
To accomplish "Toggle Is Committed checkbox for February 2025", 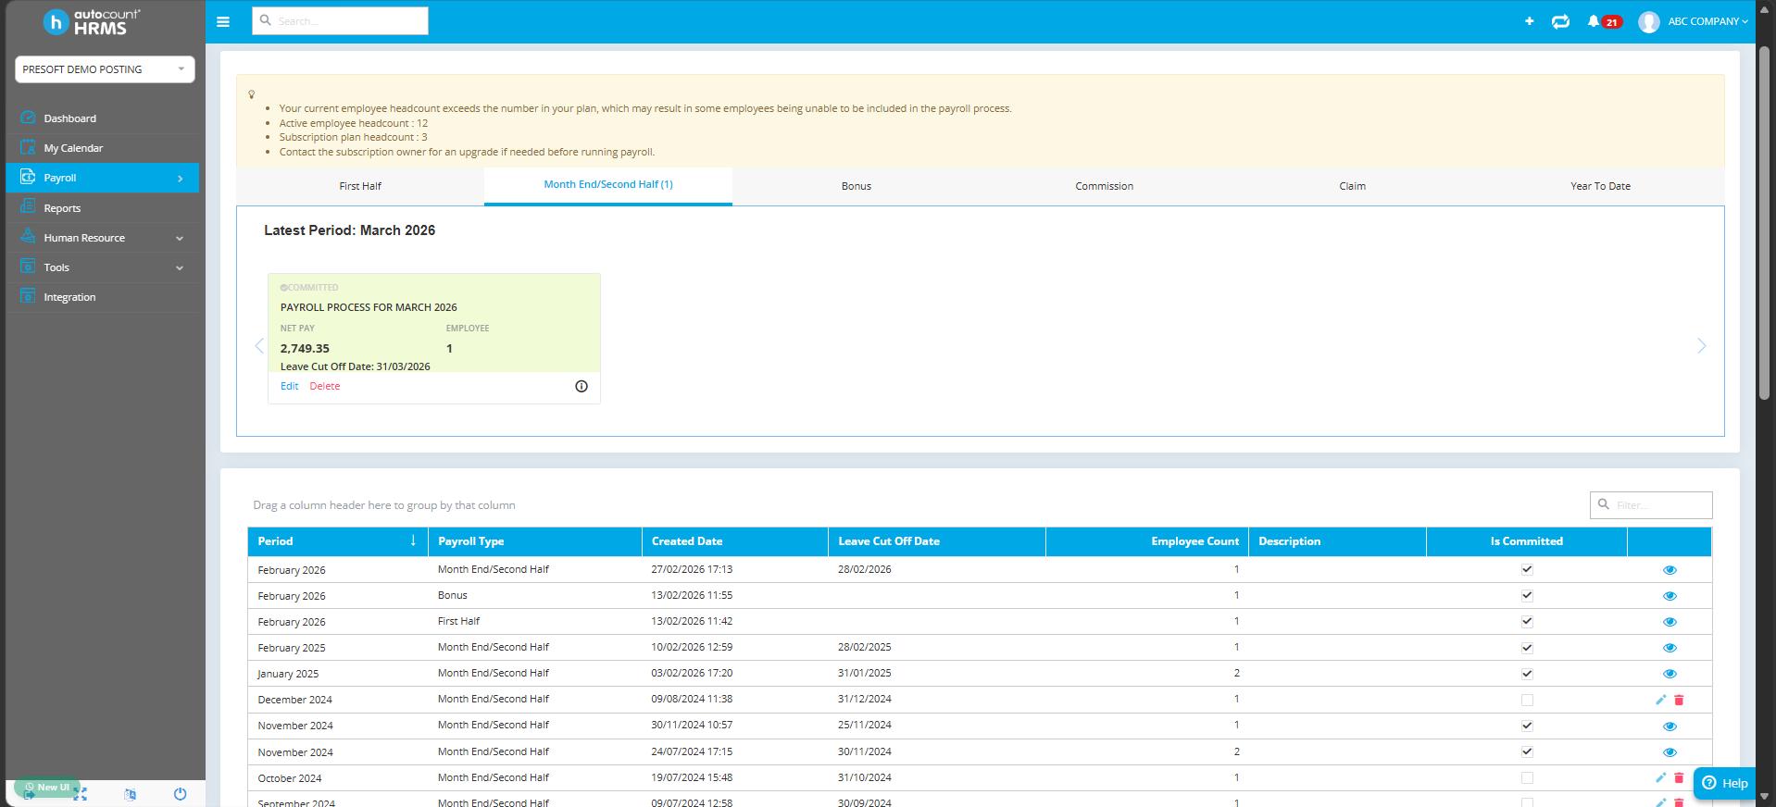I will pos(1527,648).
